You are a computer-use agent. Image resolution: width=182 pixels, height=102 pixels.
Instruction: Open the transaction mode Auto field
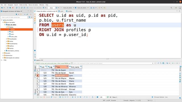pyautogui.click(x=51, y=8)
